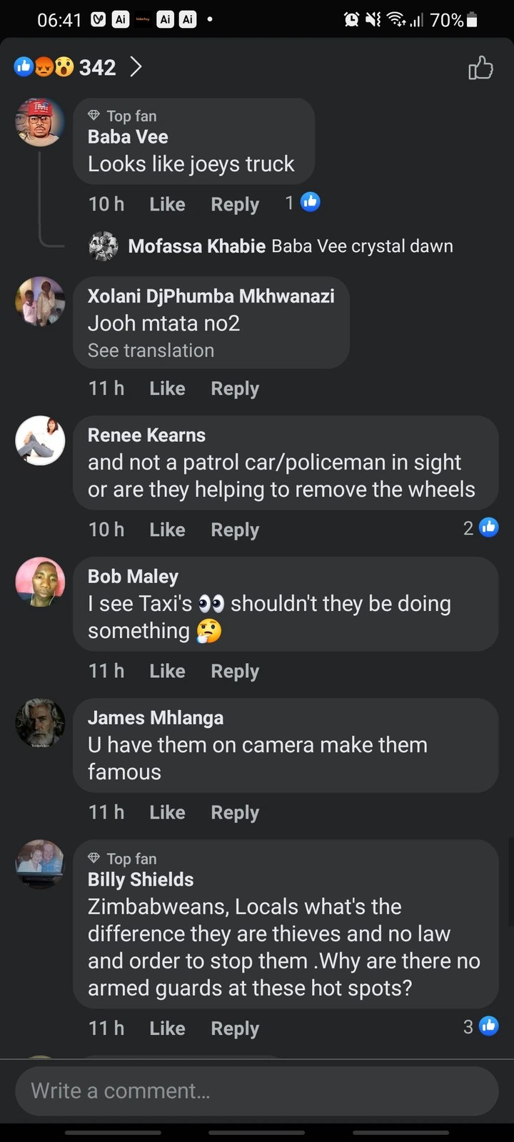Screen dimensions: 514x1142
Task: Like Xolani DjPhumba Mkhwanazi's comment
Action: coord(167,388)
